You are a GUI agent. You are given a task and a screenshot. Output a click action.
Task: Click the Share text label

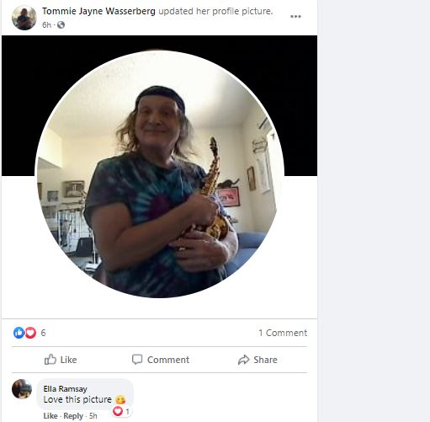[265, 360]
